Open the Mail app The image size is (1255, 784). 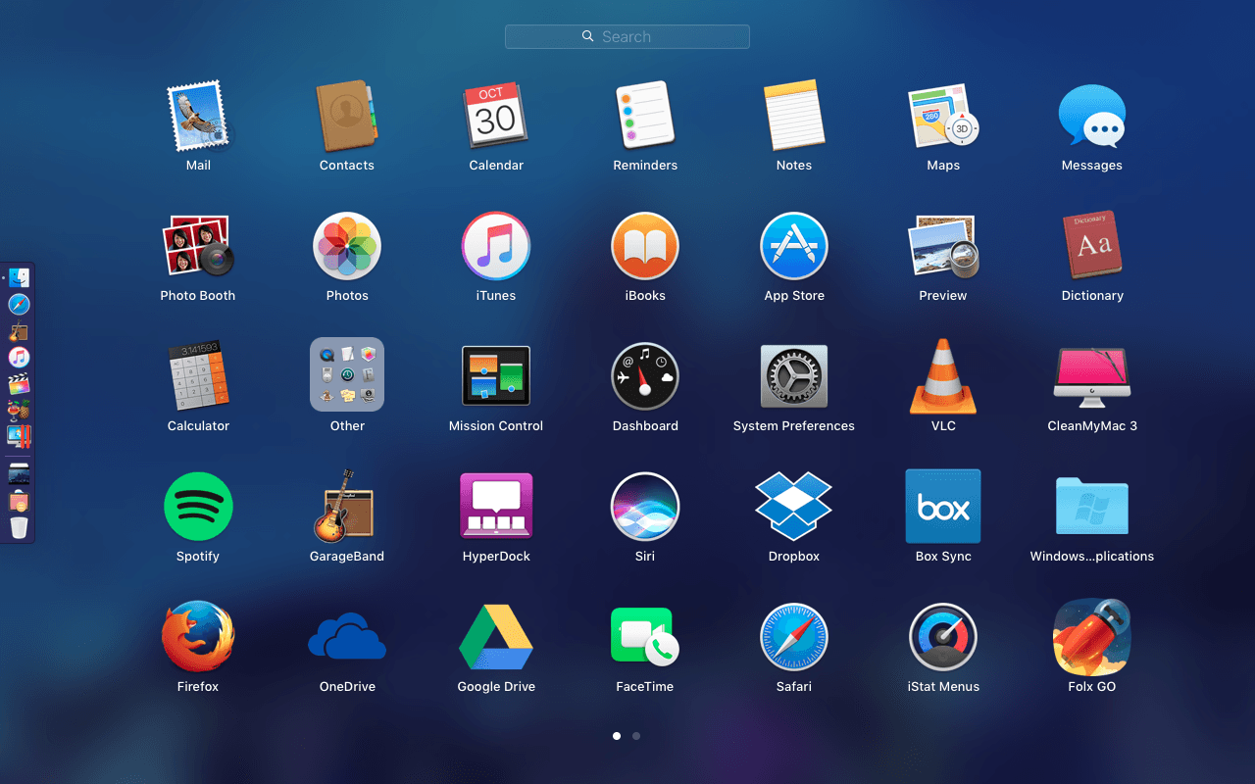198,117
